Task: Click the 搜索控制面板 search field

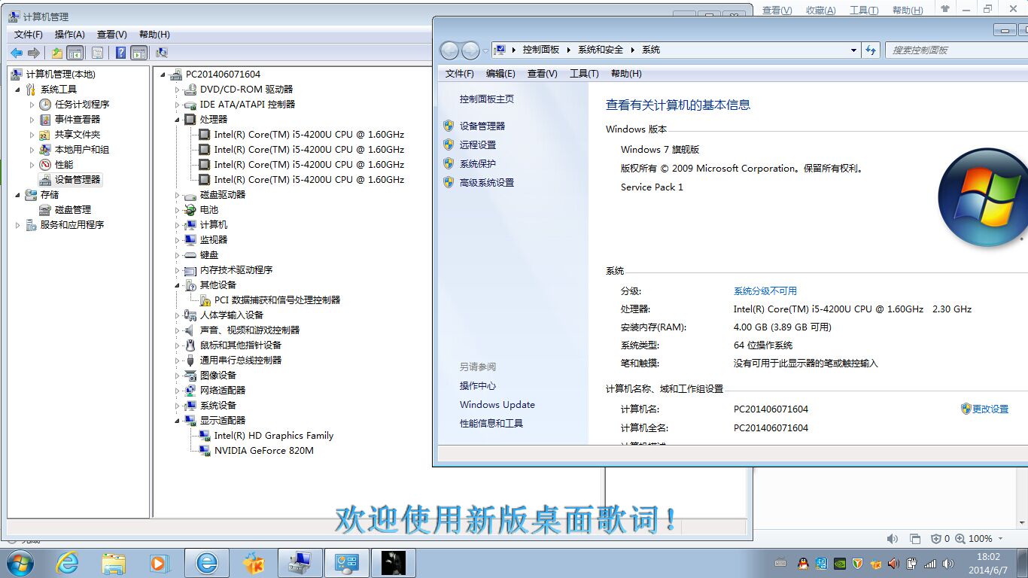Action: 956,50
